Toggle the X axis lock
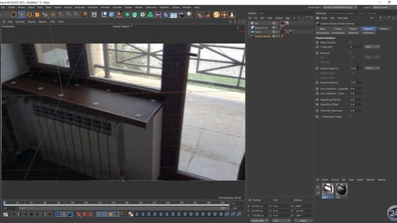This screenshot has width=397, height=223. pyautogui.click(x=61, y=15)
